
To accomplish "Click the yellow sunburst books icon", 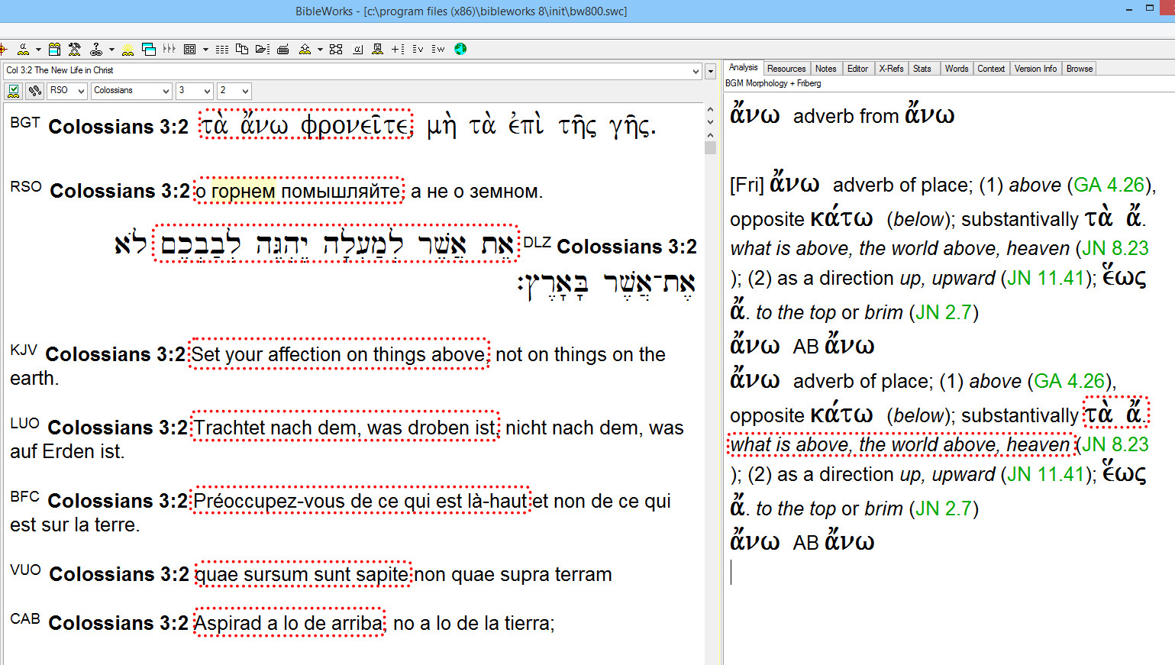I will (128, 49).
